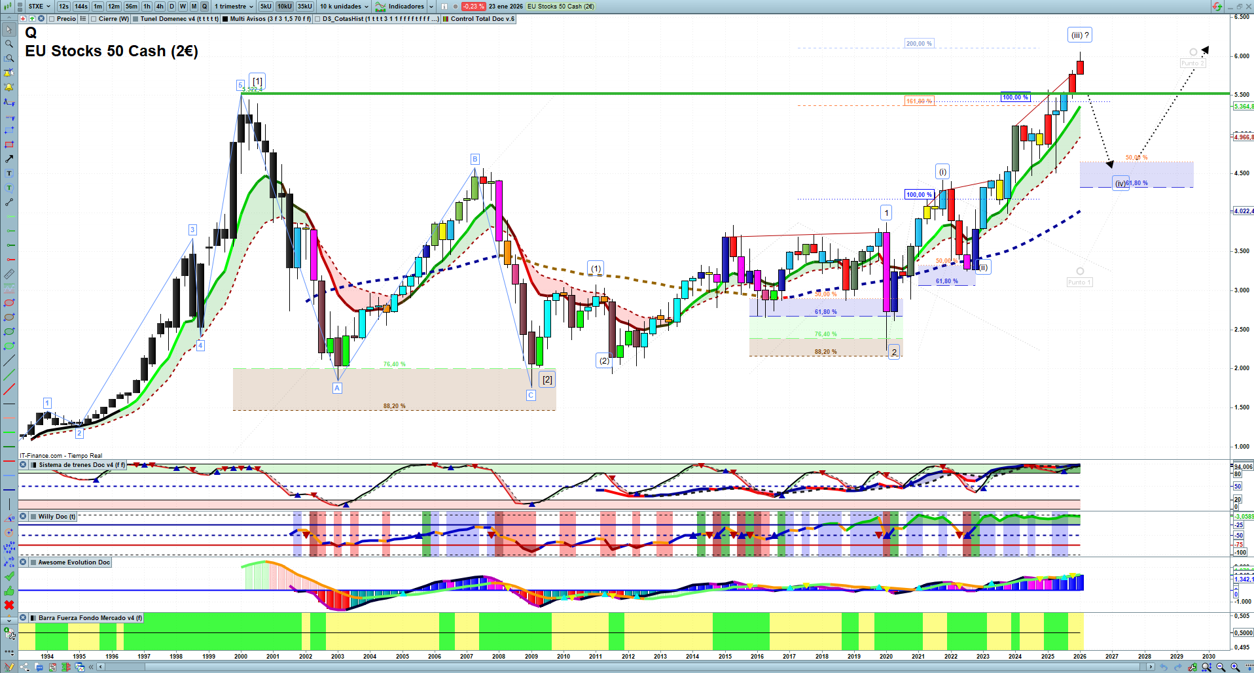Select the ruler measuring tool
1254x673 pixels.
pos(9,274)
